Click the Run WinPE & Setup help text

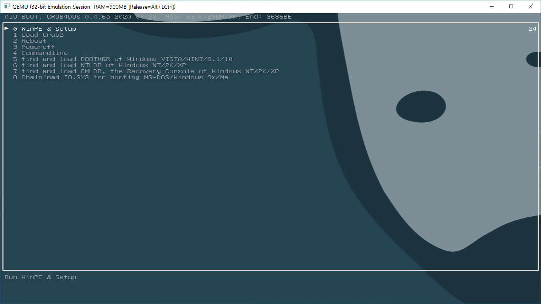(41, 277)
